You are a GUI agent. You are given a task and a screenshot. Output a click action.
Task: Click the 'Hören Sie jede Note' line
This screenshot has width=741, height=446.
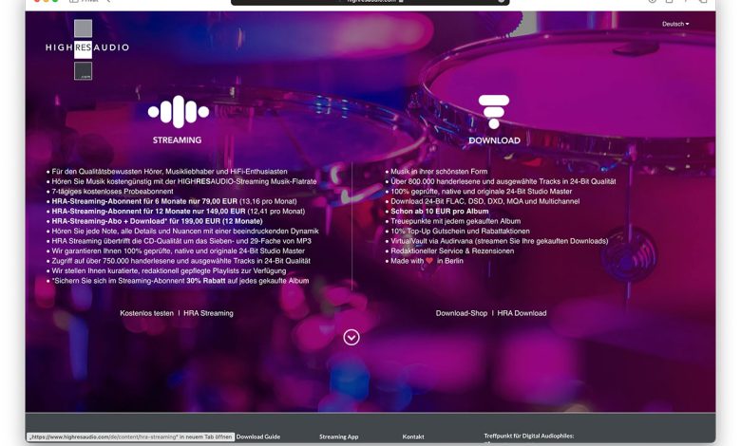[x=185, y=231]
